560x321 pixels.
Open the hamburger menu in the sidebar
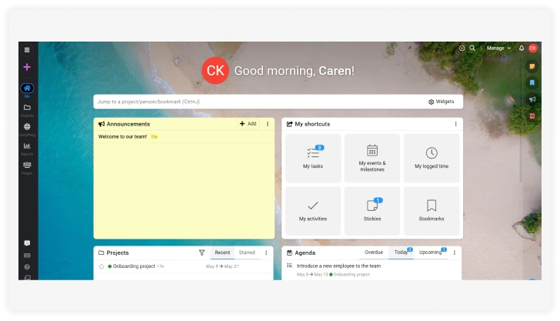click(27, 50)
